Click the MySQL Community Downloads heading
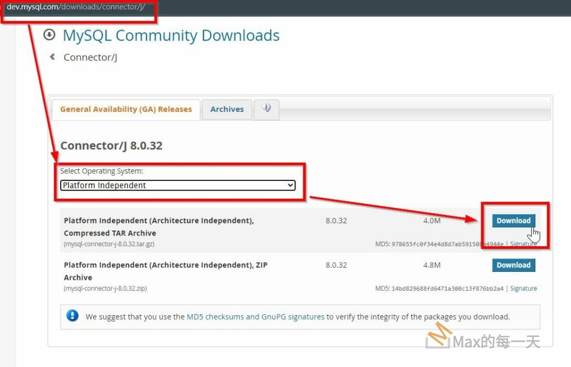 click(171, 36)
